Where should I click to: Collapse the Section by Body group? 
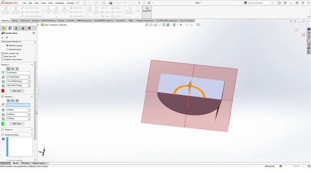point(32,135)
